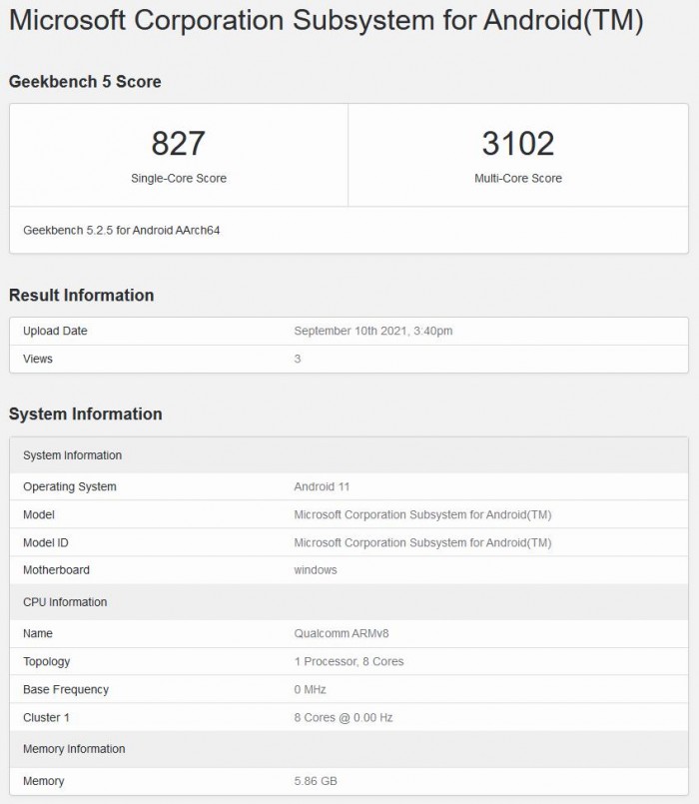Viewport: 699px width, 804px height.
Task: Select the Qualcomm ARMv8 processor name
Action: pos(341,633)
